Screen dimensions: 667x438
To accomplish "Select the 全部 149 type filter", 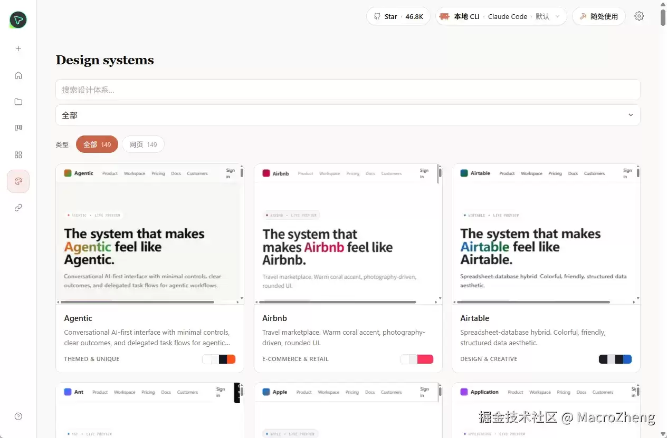I will click(97, 144).
